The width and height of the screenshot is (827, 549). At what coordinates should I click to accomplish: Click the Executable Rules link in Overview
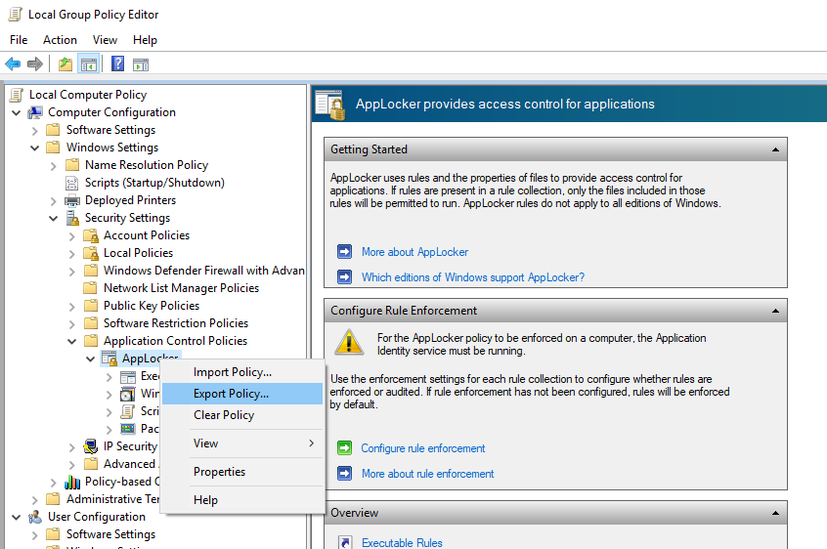coord(402,543)
